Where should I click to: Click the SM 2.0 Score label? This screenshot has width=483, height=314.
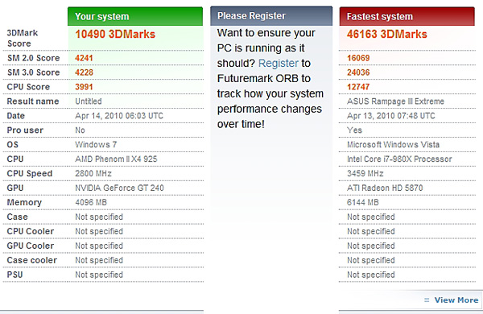(x=33, y=58)
